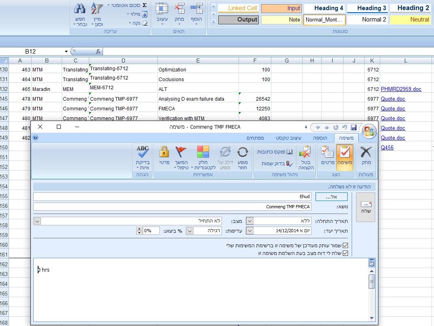Click the Redo arrow in task quick toolbar

[x=336, y=127]
